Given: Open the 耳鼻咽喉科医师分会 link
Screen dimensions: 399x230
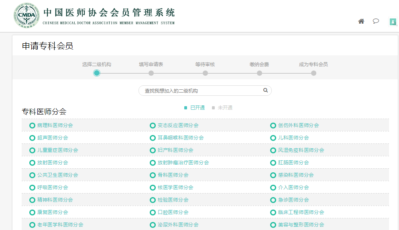Looking at the screenshot, I should click(x=181, y=138).
